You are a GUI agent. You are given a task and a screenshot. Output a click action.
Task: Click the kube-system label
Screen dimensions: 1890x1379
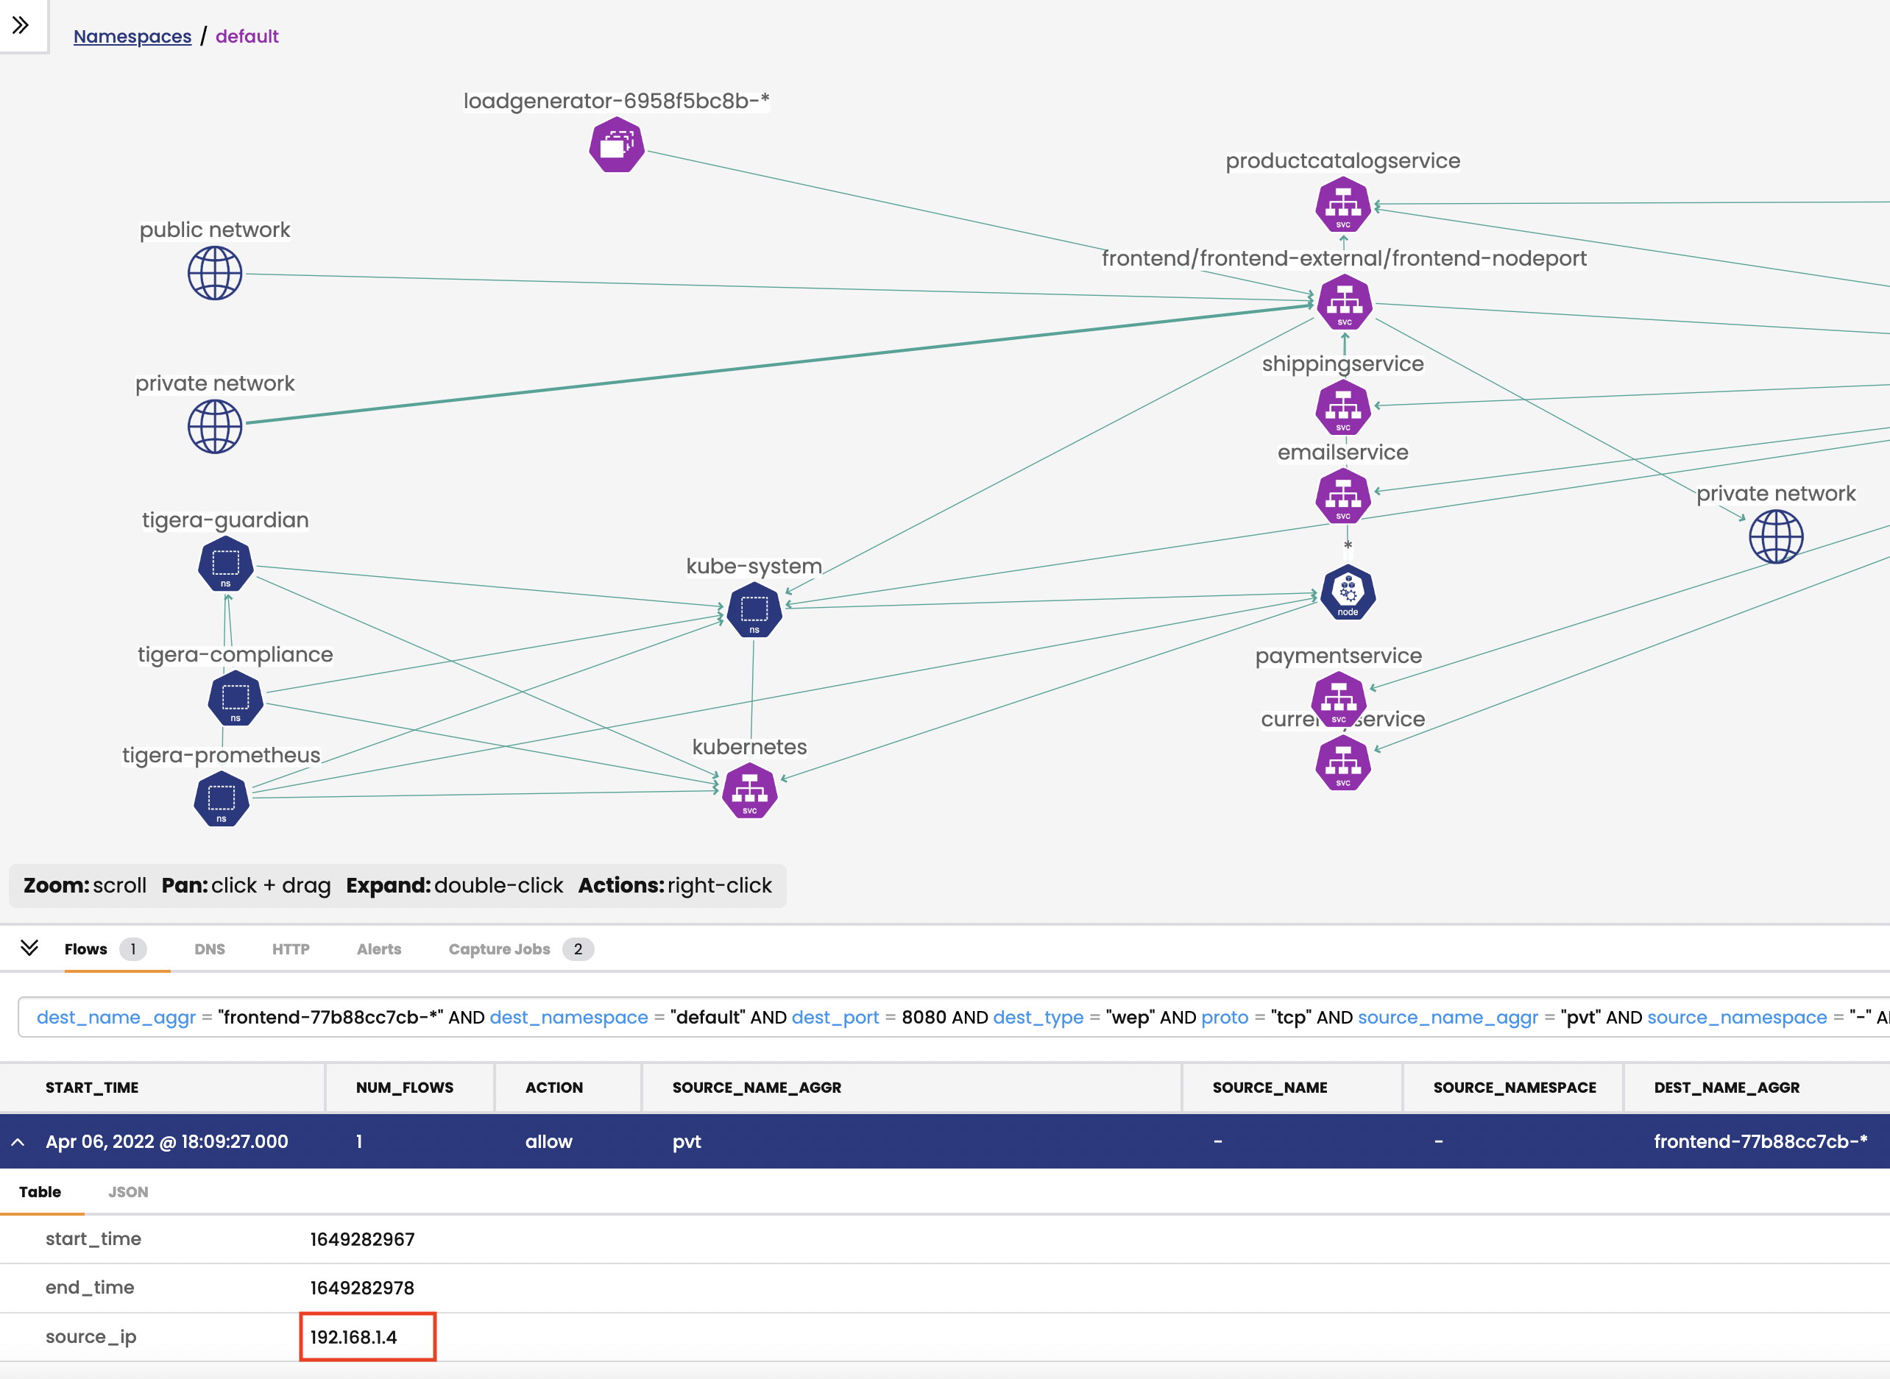tap(754, 566)
